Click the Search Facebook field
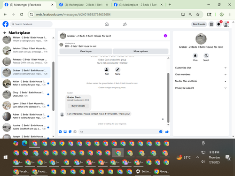Image resolution: width=235 pixels, height=176 pixels. pyautogui.click(x=31, y=24)
